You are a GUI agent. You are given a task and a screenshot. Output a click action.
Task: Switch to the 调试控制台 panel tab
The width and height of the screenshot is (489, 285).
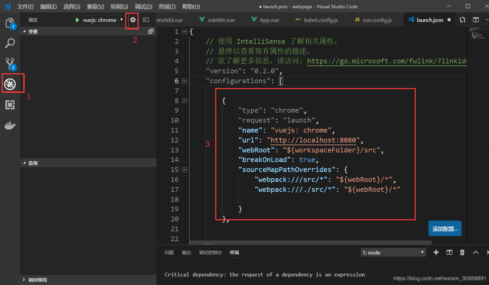coord(210,252)
